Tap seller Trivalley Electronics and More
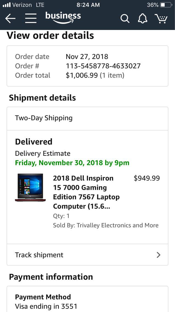This screenshot has width=175, height=312. [106, 225]
